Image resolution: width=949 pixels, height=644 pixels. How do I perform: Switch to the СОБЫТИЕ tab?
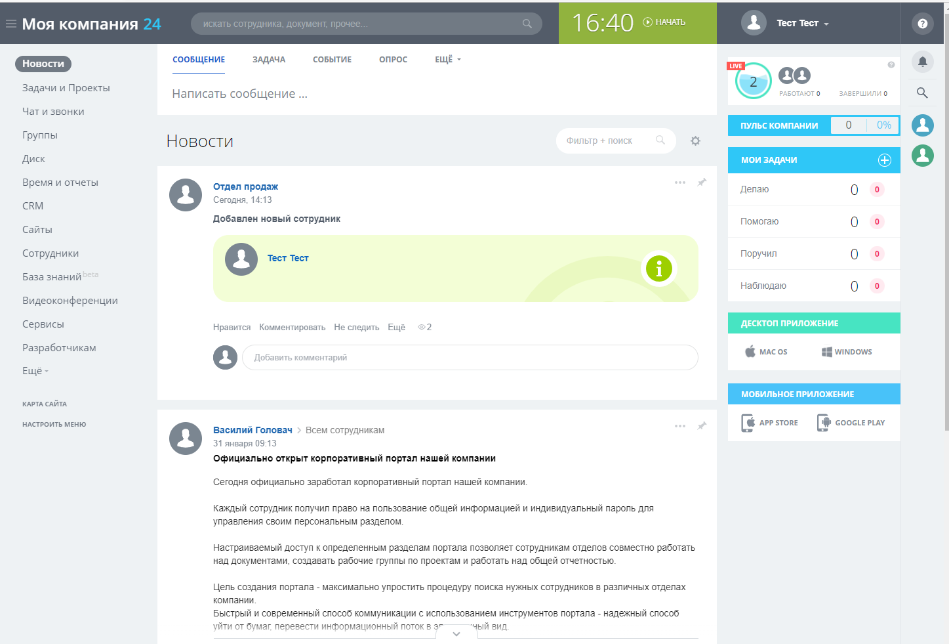pyautogui.click(x=332, y=59)
